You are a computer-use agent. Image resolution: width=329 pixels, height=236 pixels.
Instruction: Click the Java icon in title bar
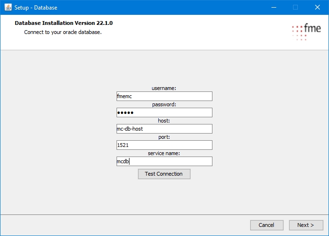point(8,7)
